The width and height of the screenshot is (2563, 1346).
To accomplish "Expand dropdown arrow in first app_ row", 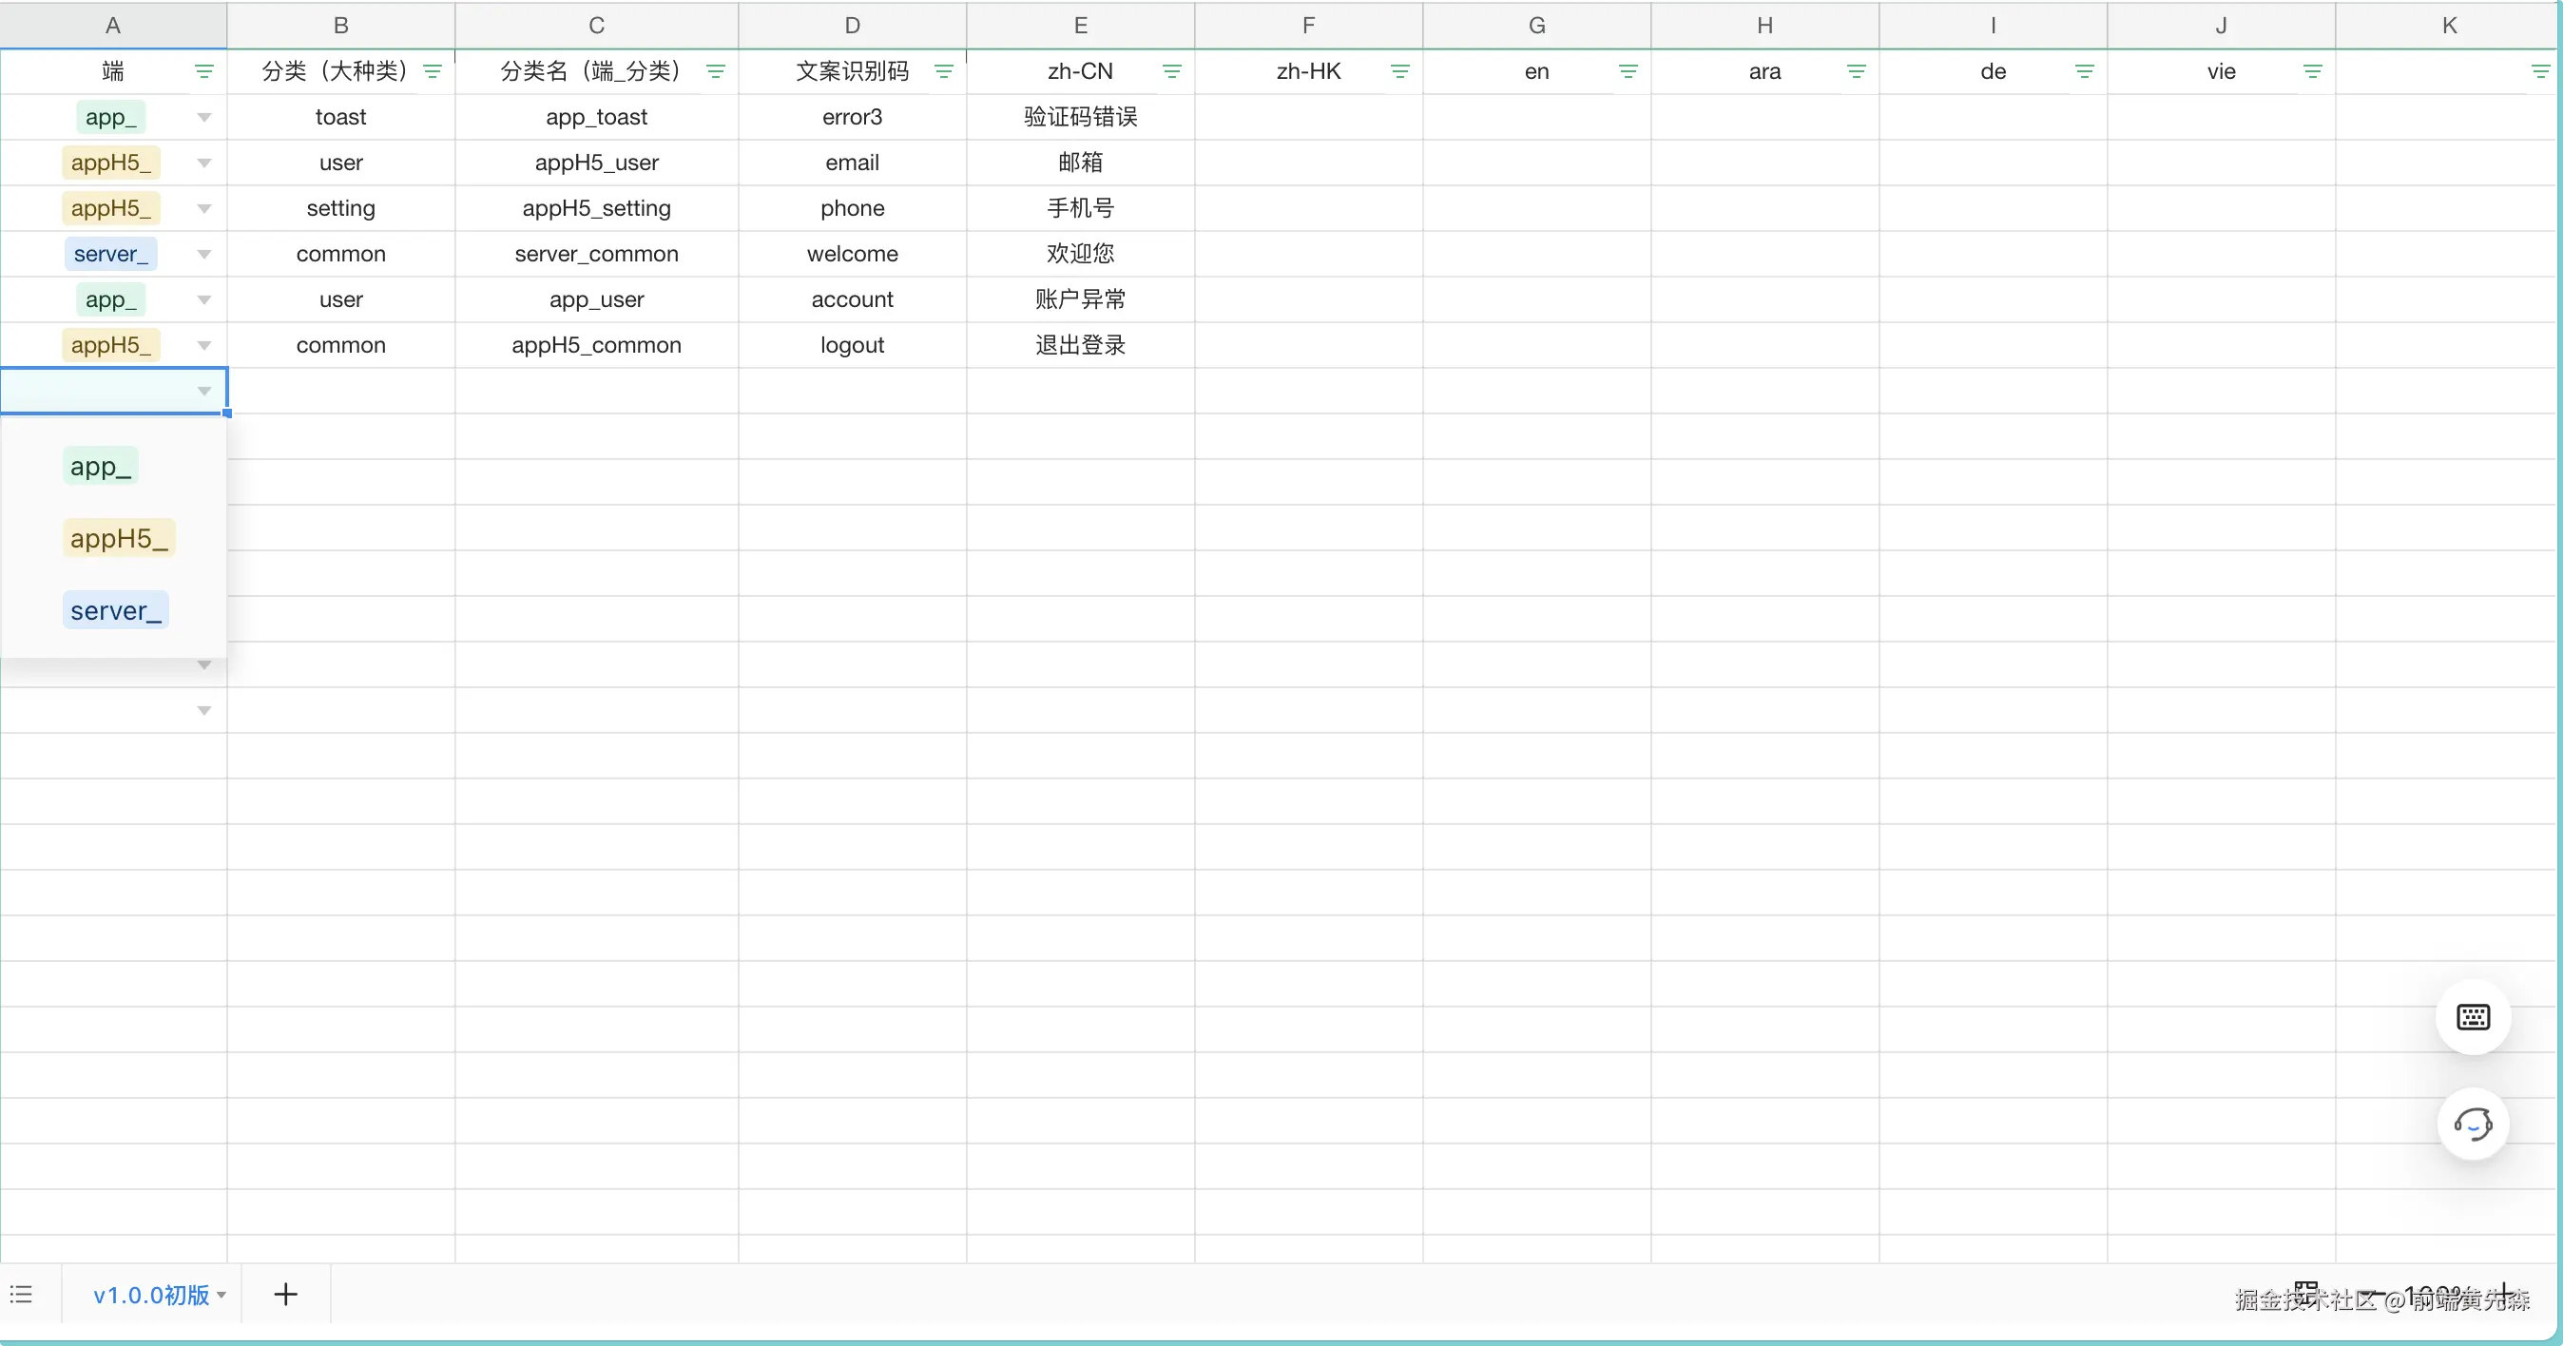I will pyautogui.click(x=204, y=117).
